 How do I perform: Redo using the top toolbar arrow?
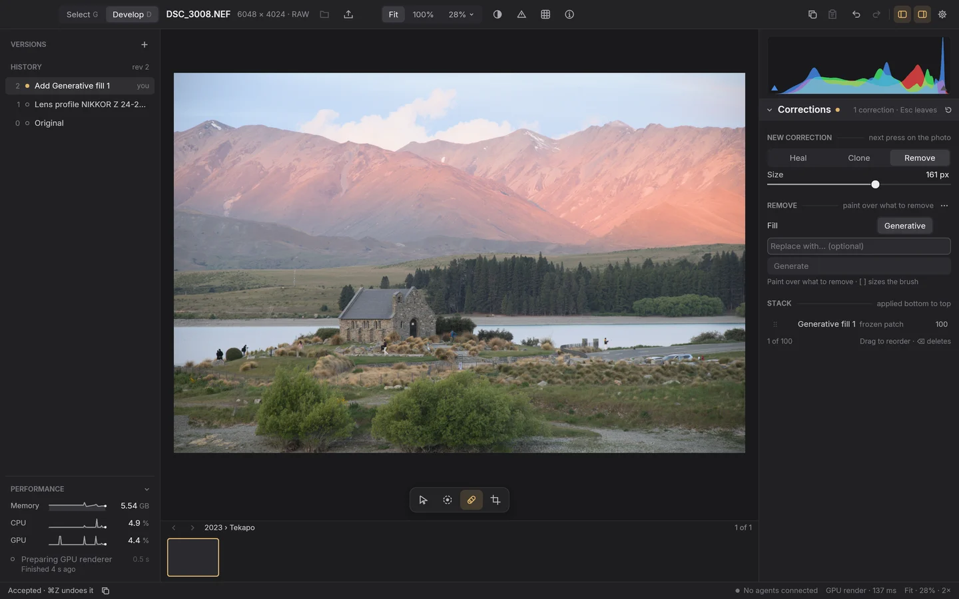point(876,15)
